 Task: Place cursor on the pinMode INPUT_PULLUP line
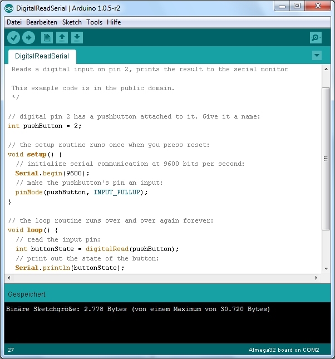[x=81, y=192]
